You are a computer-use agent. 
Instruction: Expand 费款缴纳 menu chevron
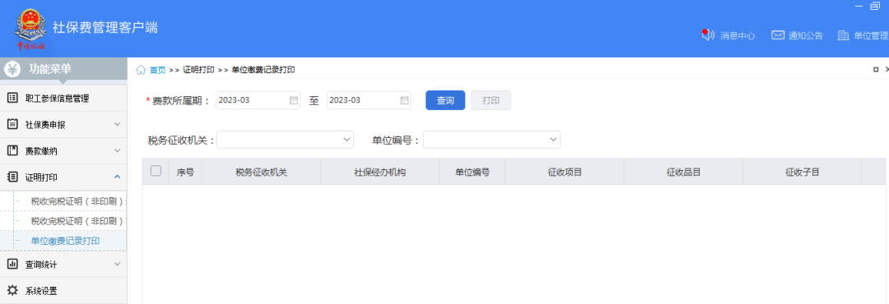tap(118, 150)
